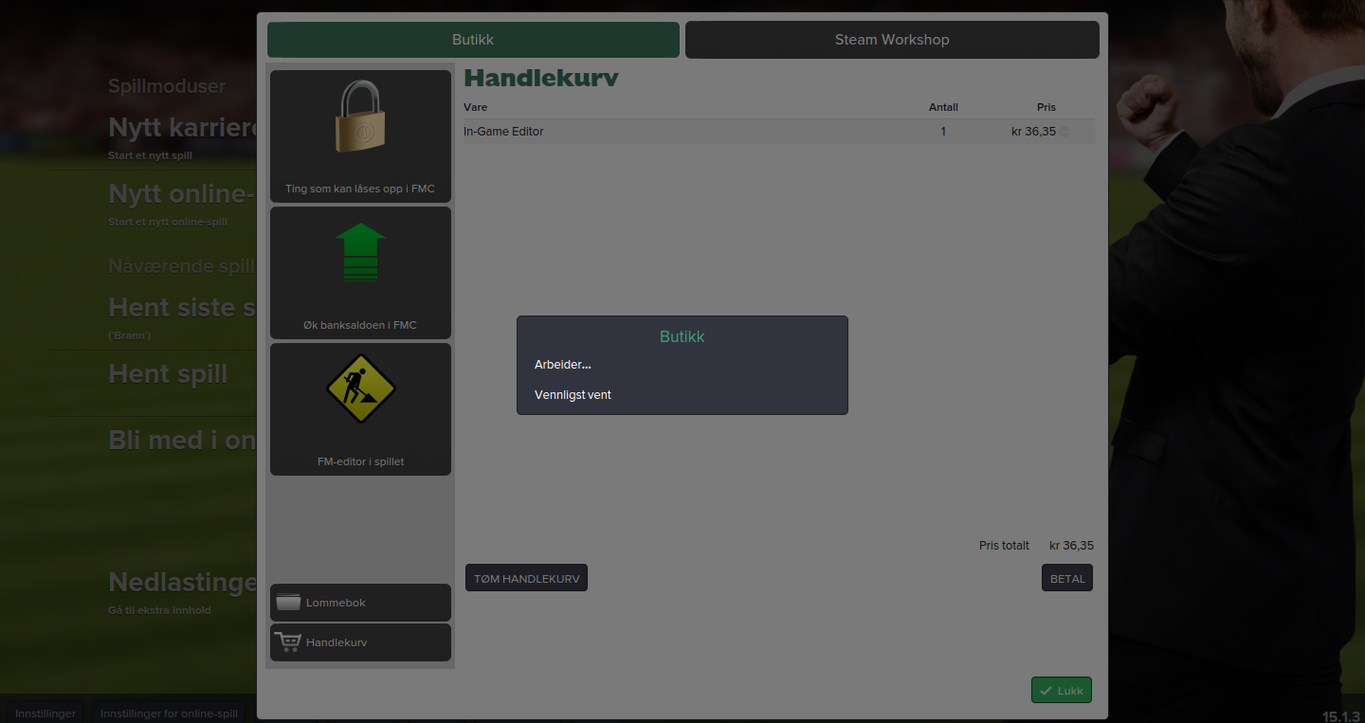Image resolution: width=1365 pixels, height=723 pixels.
Task: Click the Vare column header
Action: (475, 107)
